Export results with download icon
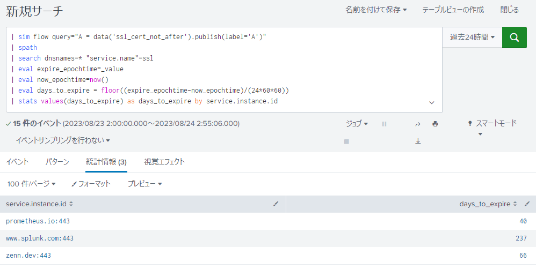536x270 pixels. [x=418, y=141]
